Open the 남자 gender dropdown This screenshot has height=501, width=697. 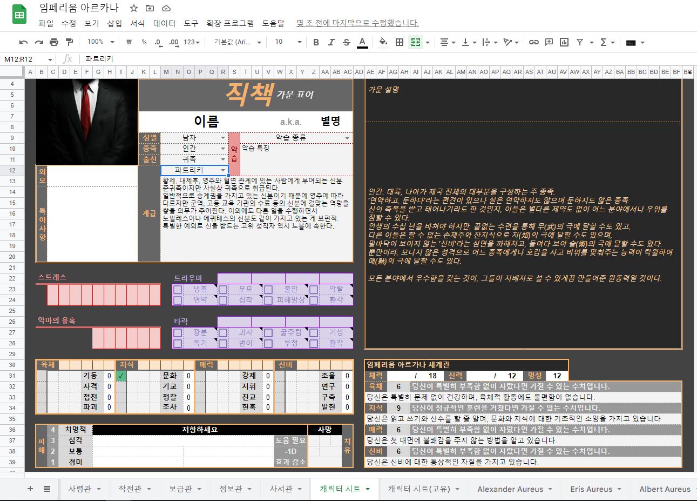[x=222, y=138]
